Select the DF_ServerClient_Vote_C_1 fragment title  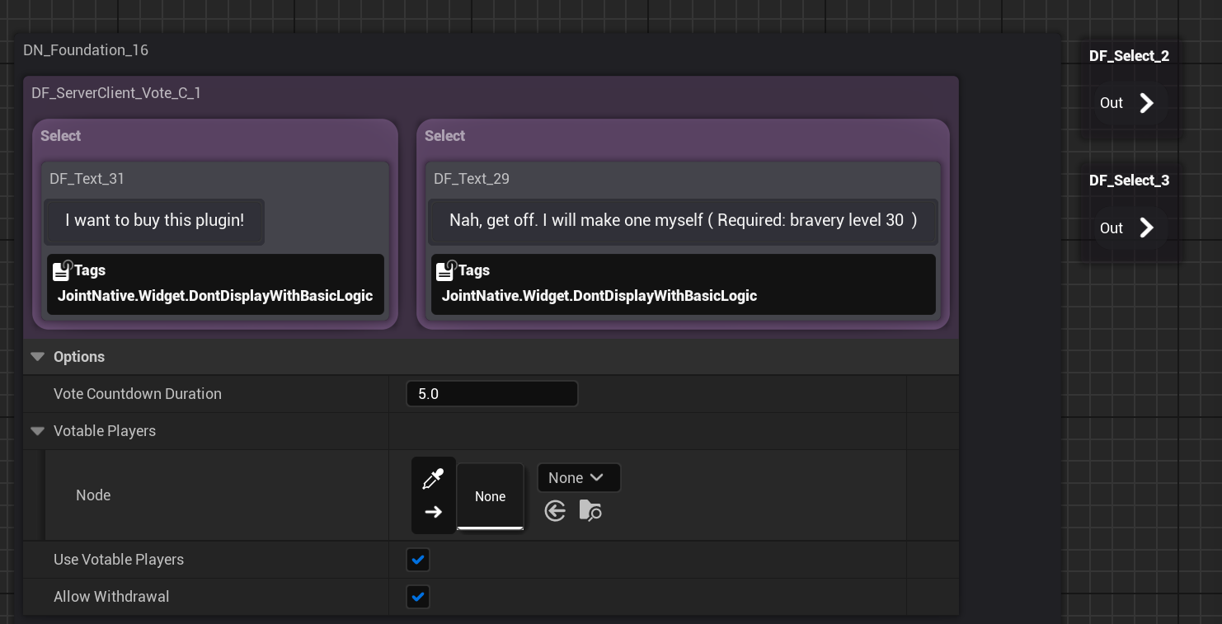pos(116,93)
